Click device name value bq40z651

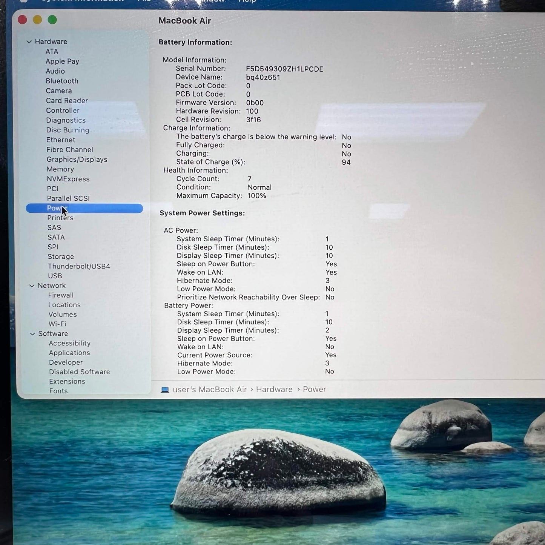(263, 77)
